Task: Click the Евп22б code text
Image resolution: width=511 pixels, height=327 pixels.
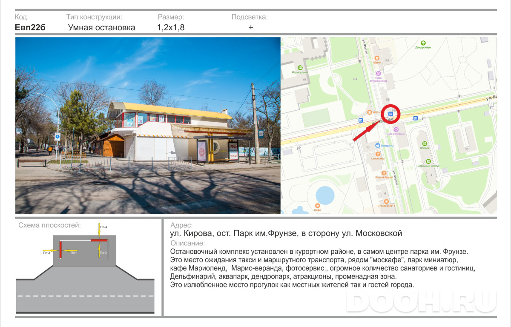Action: click(30, 28)
